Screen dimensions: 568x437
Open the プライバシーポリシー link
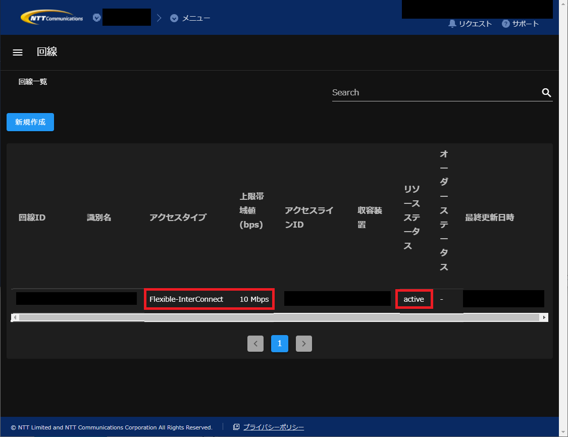coord(274,427)
